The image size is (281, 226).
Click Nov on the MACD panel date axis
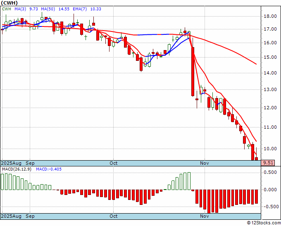[205, 216]
